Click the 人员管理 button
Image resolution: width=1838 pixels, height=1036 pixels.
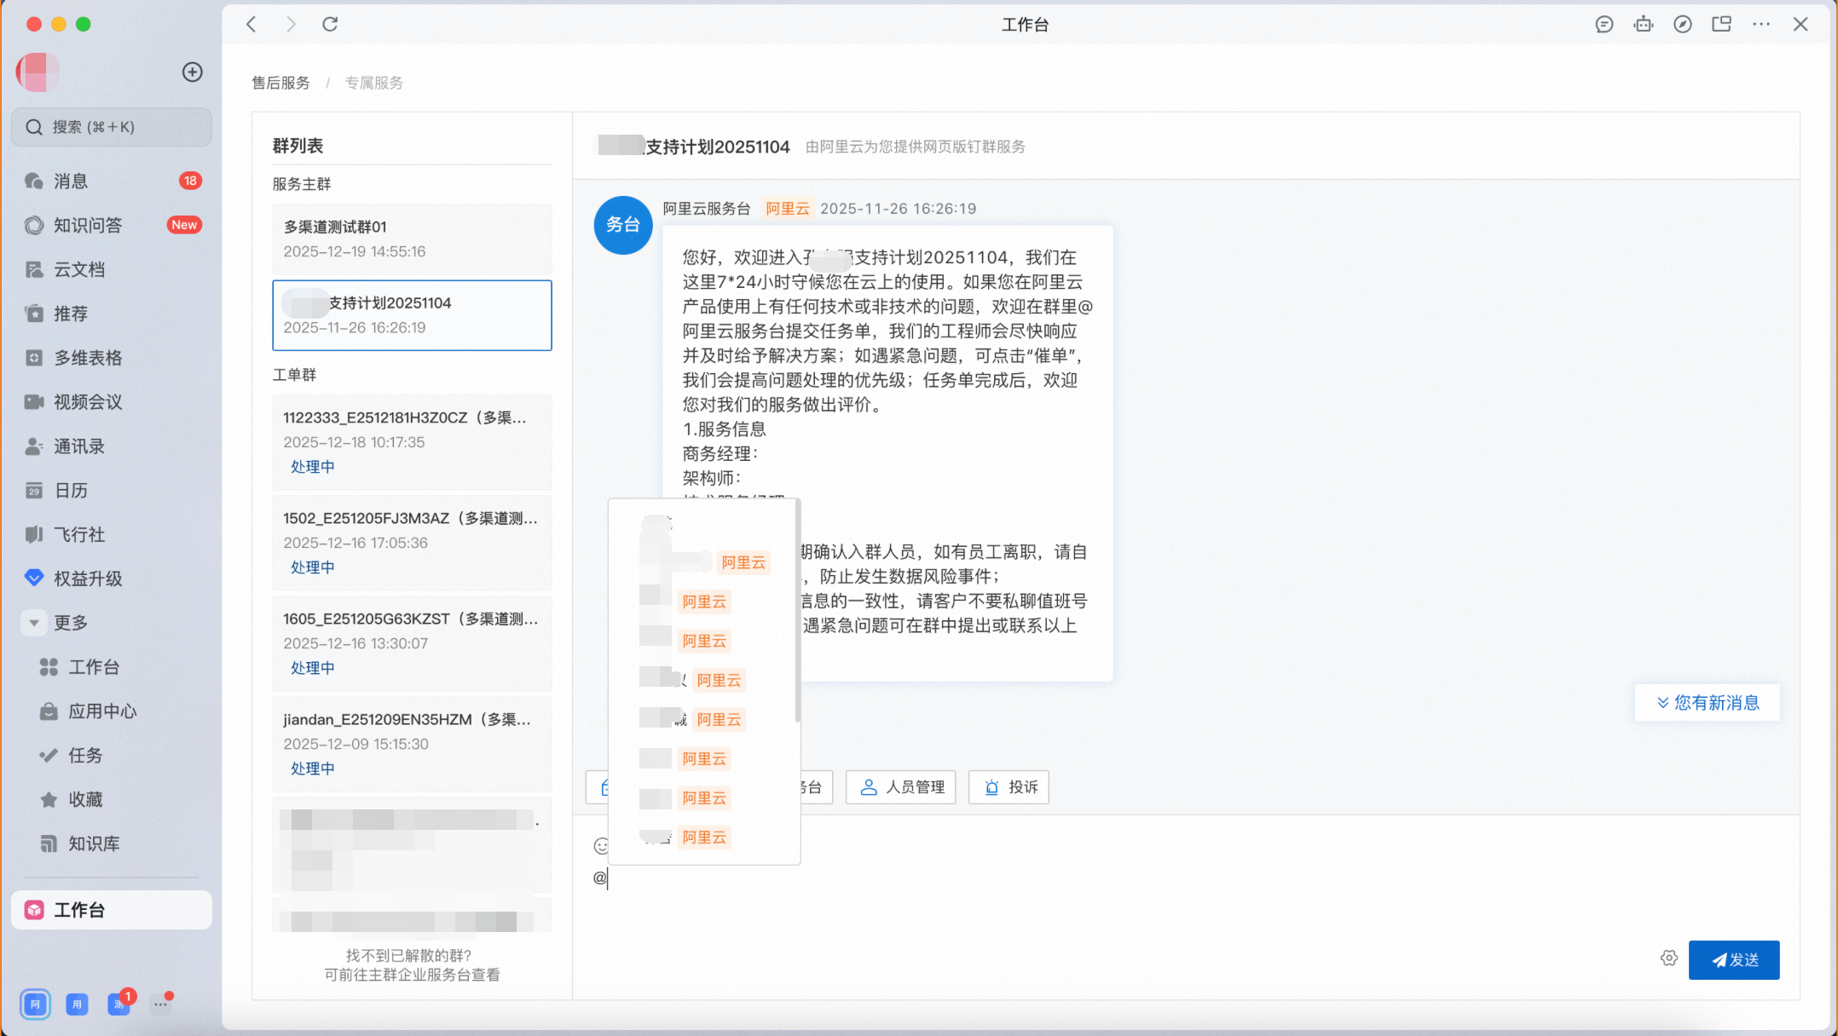(x=901, y=787)
